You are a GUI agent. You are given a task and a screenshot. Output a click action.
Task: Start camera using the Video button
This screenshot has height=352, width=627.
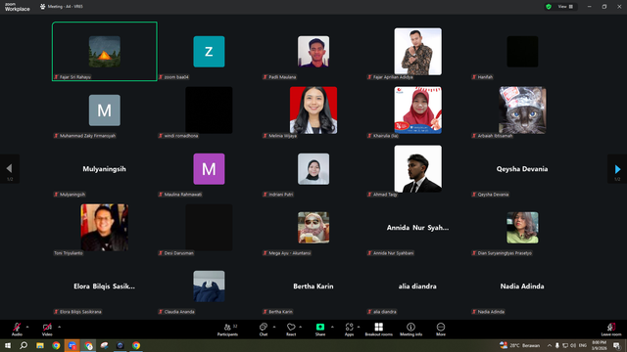pos(47,330)
